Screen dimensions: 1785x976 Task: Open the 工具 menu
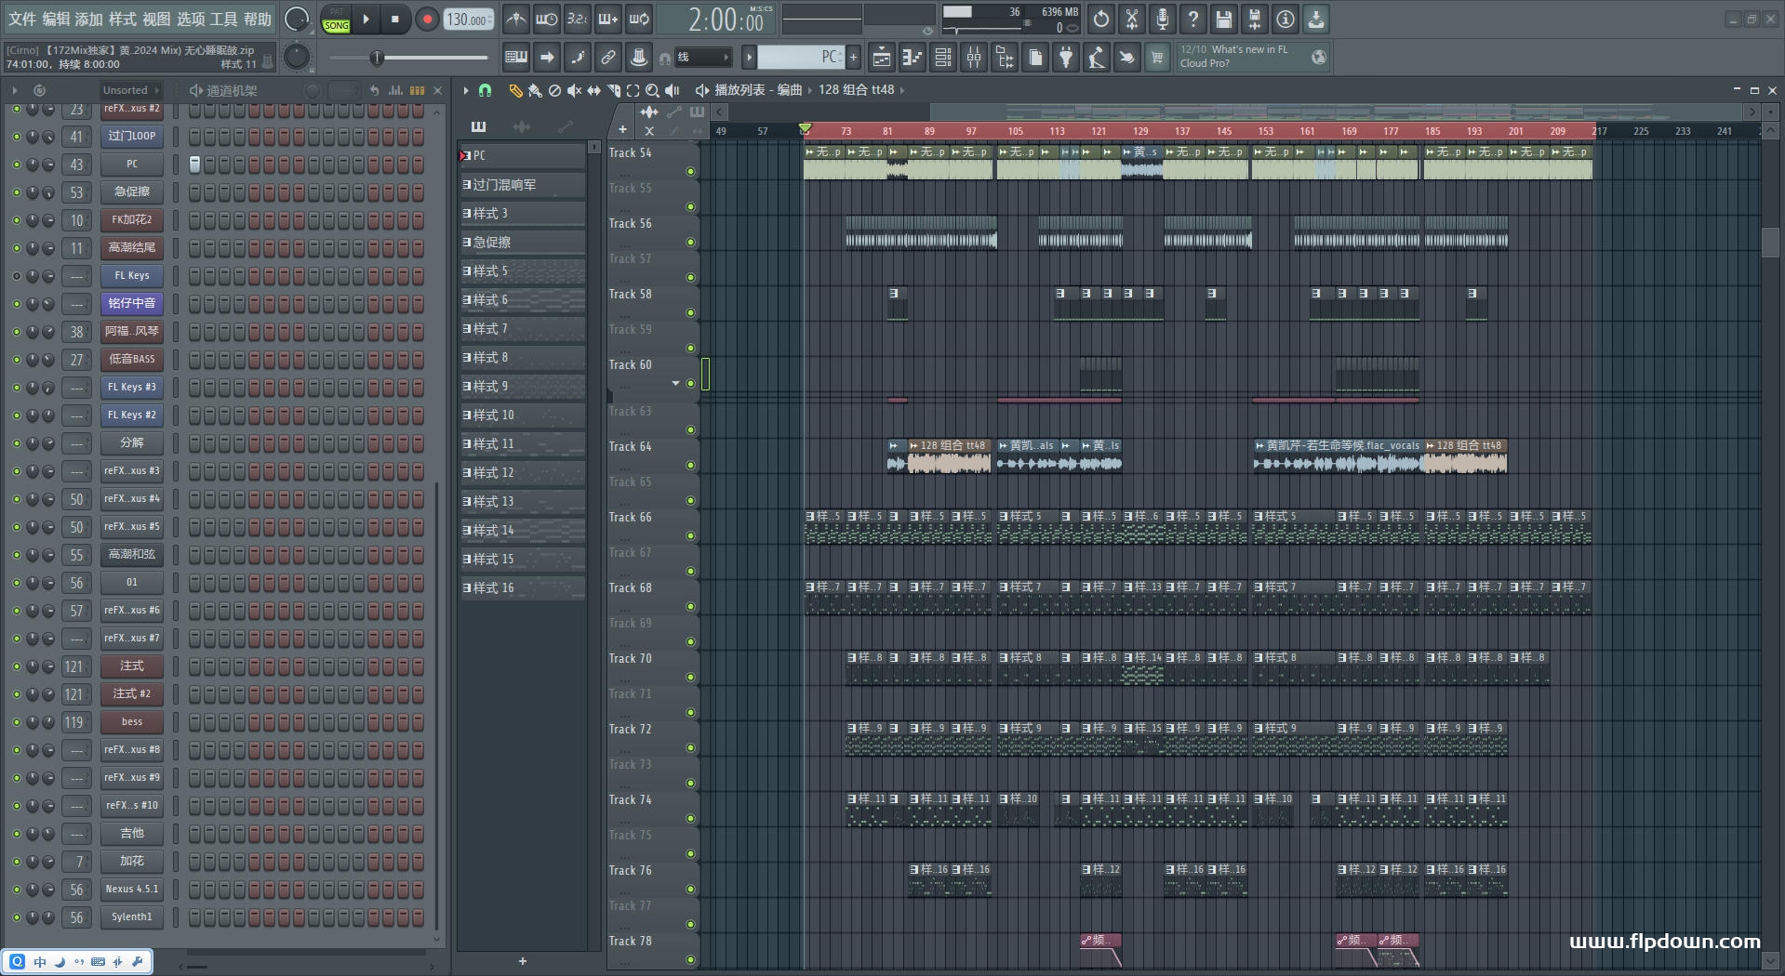(223, 20)
